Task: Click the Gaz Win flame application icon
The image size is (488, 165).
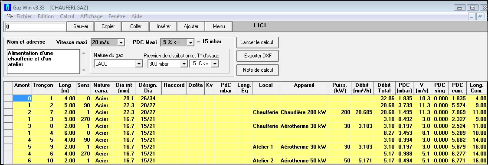Action: 8,7
